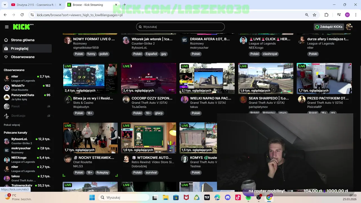Open offline channel Pasut
Screen dimensions: 361x203
pos(27,106)
